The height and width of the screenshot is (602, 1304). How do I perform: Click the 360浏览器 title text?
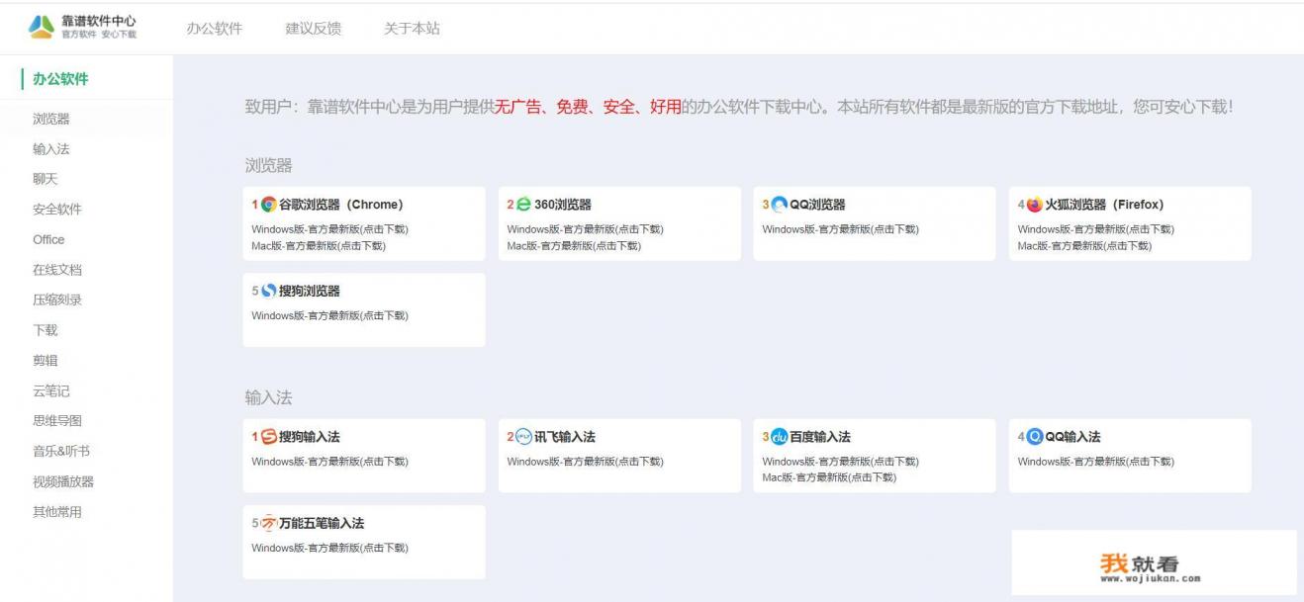(563, 205)
